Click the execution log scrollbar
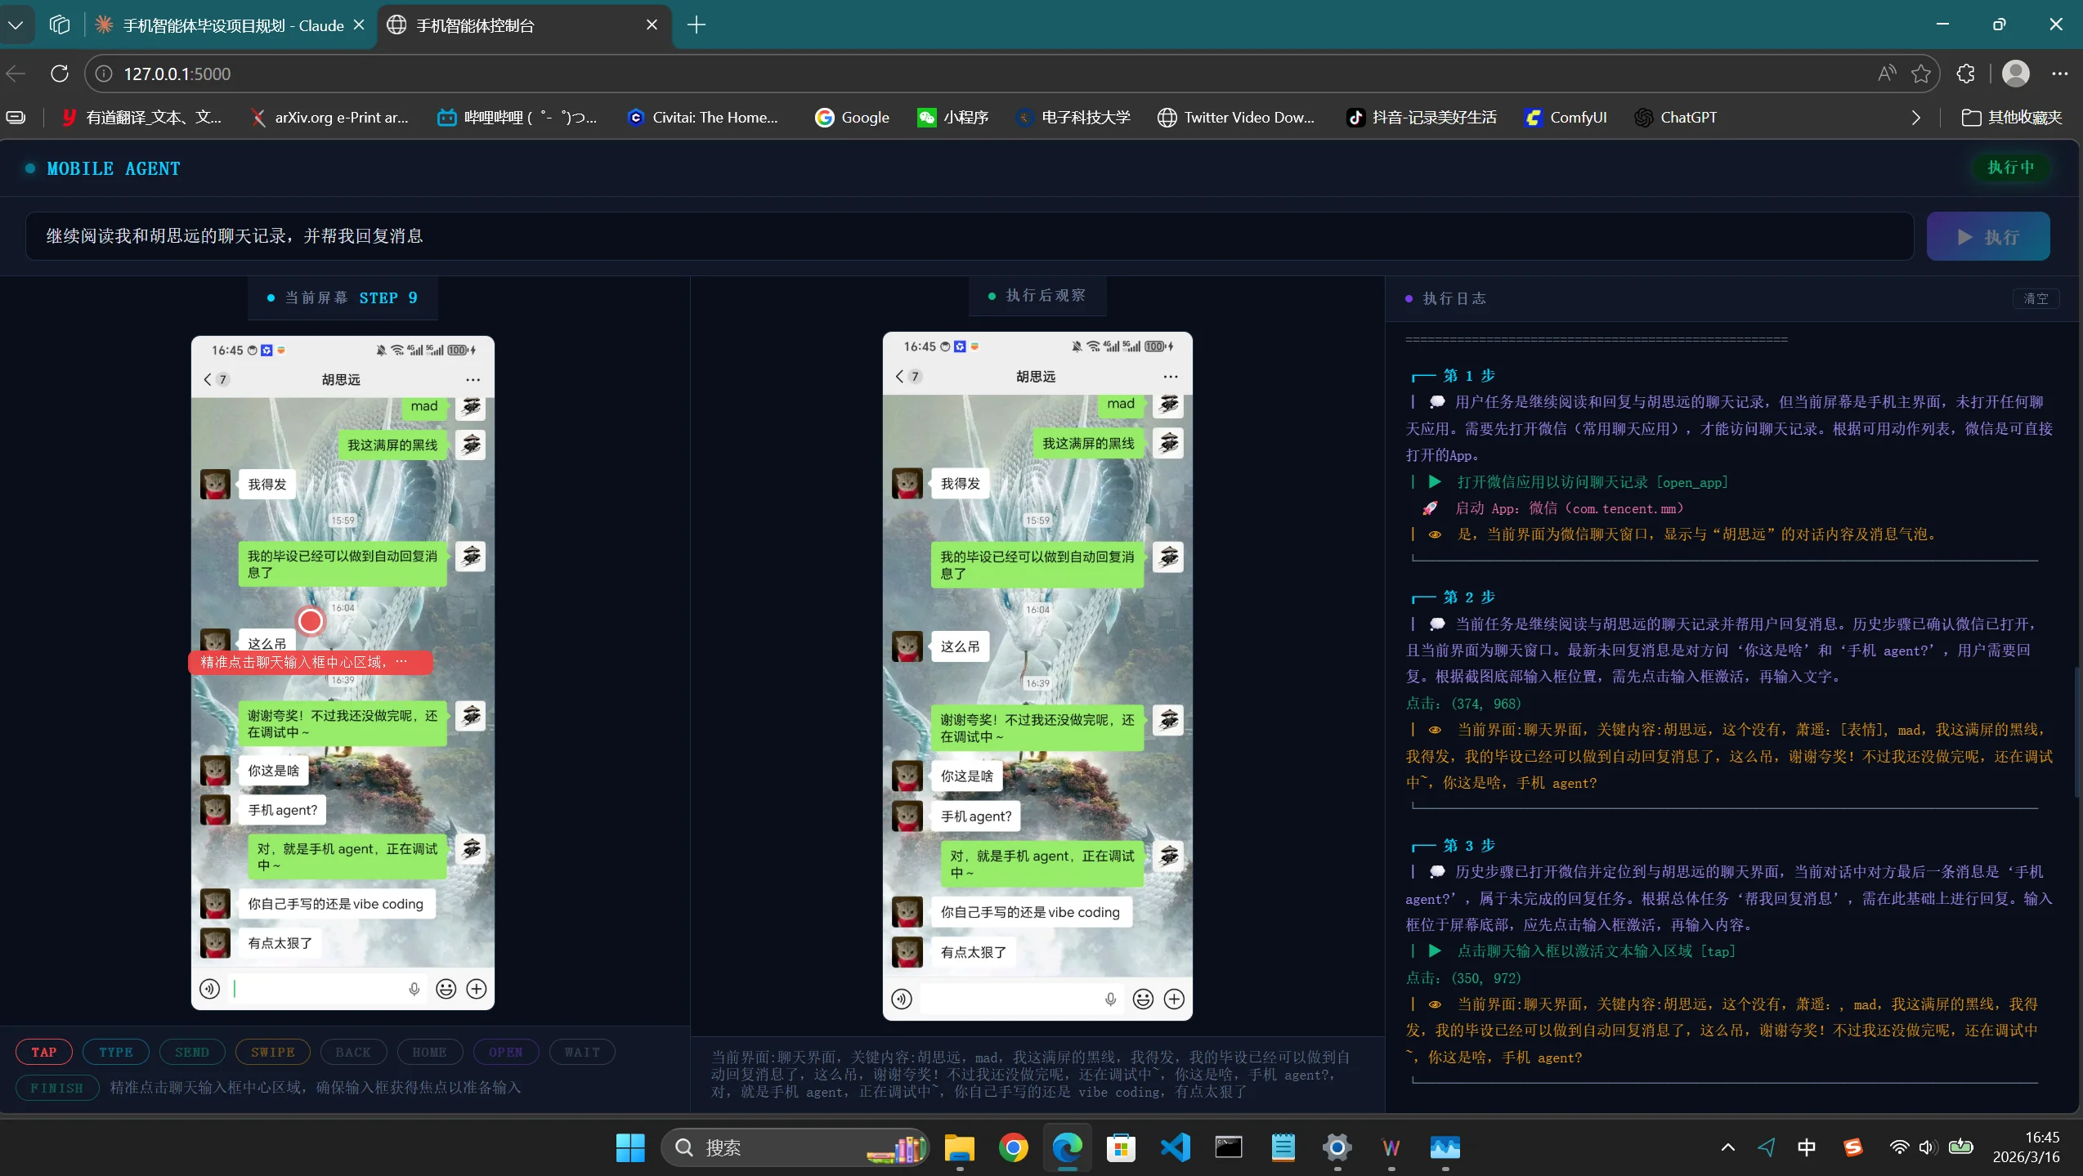2083x1176 pixels. (2076, 731)
